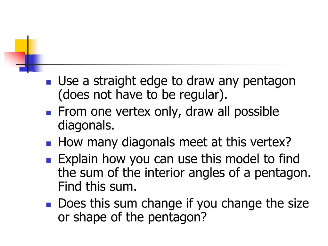Click the bullet before 'From one vertex only'
Image resolution: width=328 pixels, height=246 pixels.
(x=49, y=113)
